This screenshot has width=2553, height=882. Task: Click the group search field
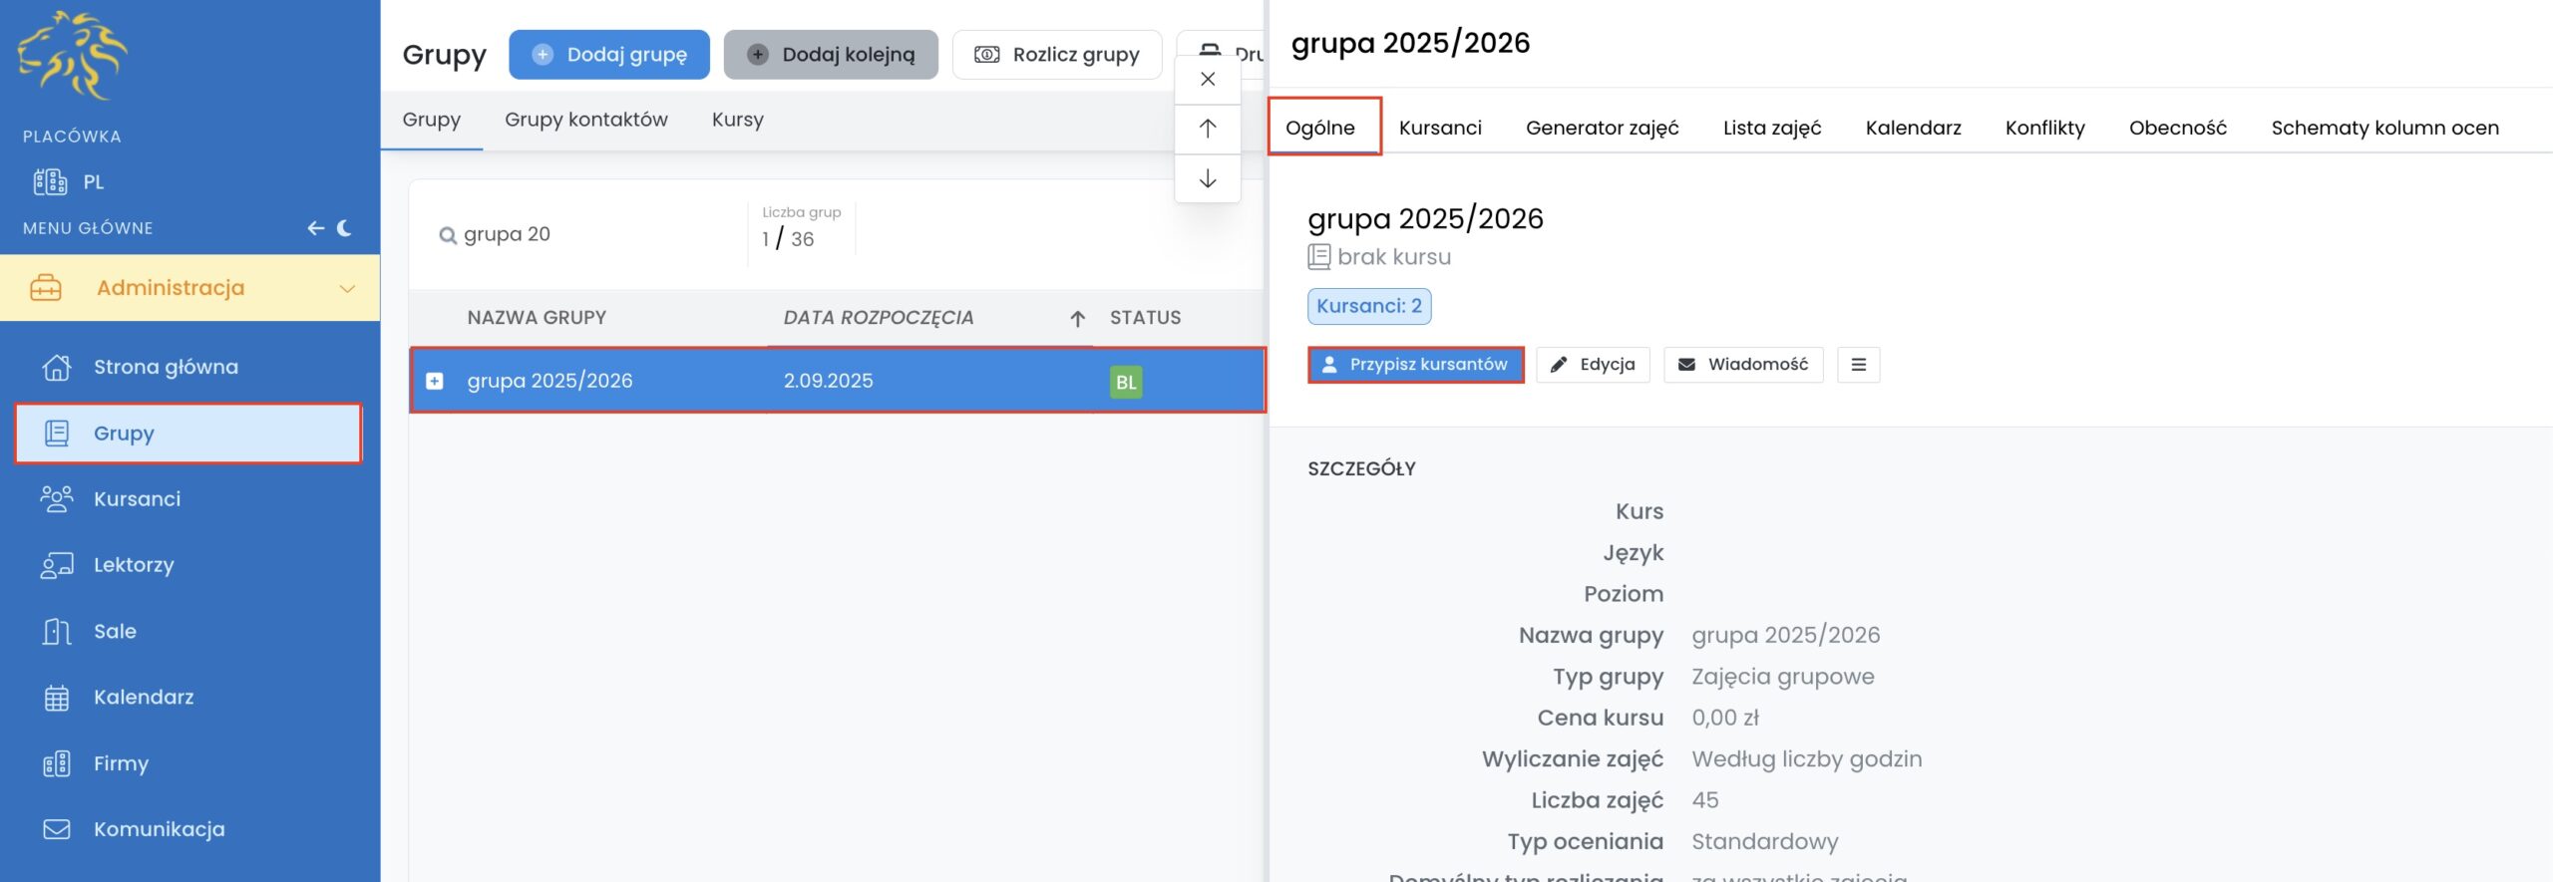(x=588, y=235)
